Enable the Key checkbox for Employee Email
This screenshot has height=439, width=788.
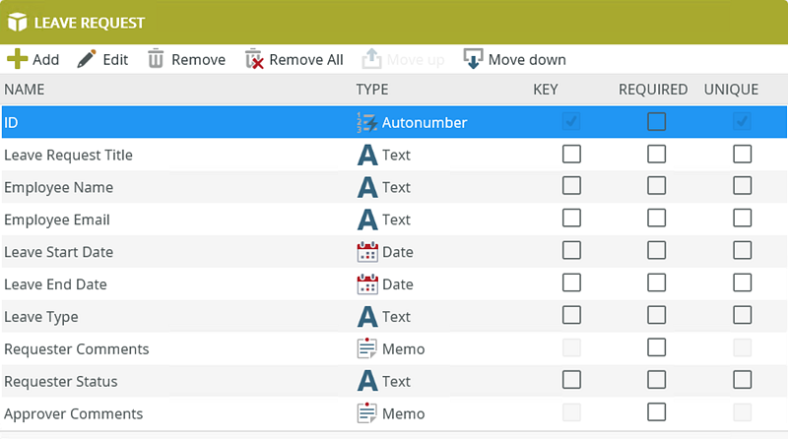571,219
